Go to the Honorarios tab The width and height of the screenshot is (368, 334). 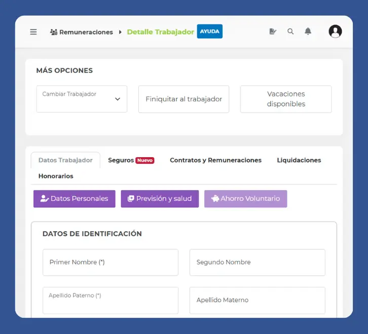point(56,176)
